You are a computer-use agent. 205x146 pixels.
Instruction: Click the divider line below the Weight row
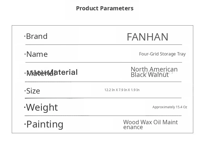(x=104, y=116)
